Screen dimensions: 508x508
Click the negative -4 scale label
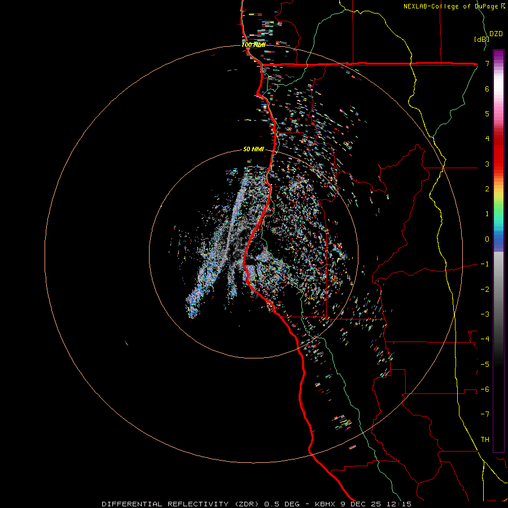(485, 339)
